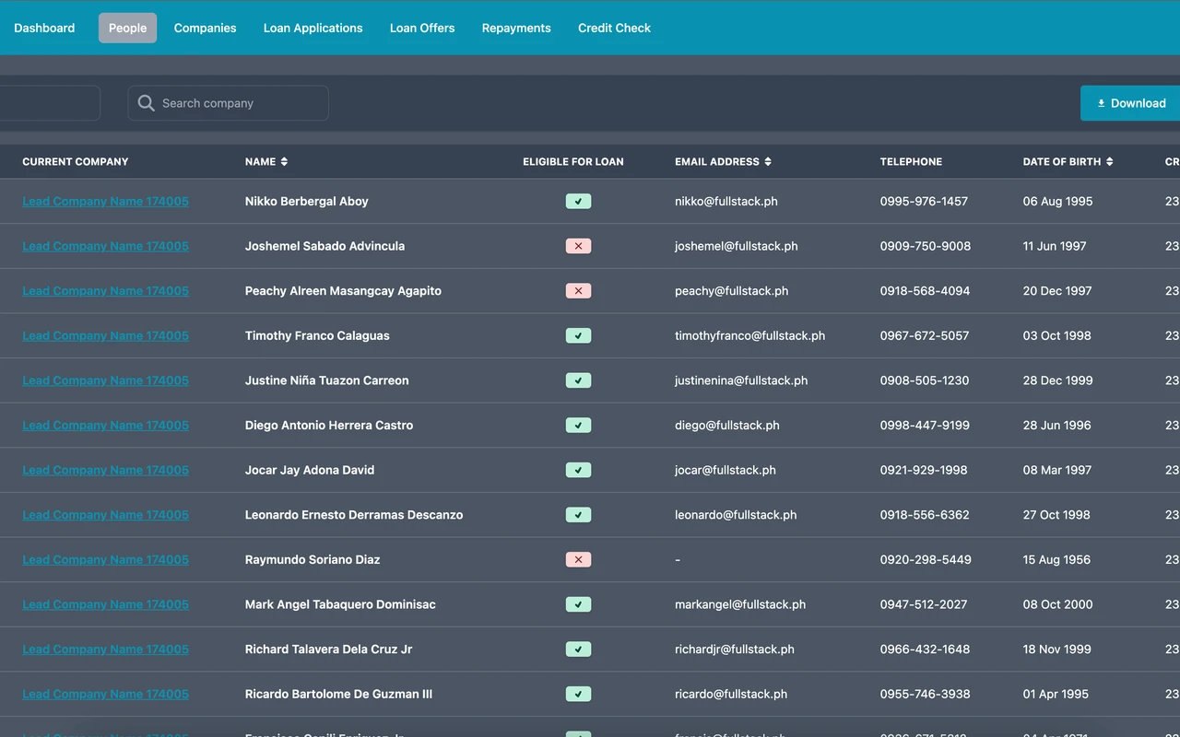Click the Telephone column header

911,162
